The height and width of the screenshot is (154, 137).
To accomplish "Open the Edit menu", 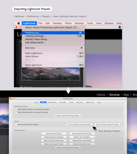I will tap(48, 23).
